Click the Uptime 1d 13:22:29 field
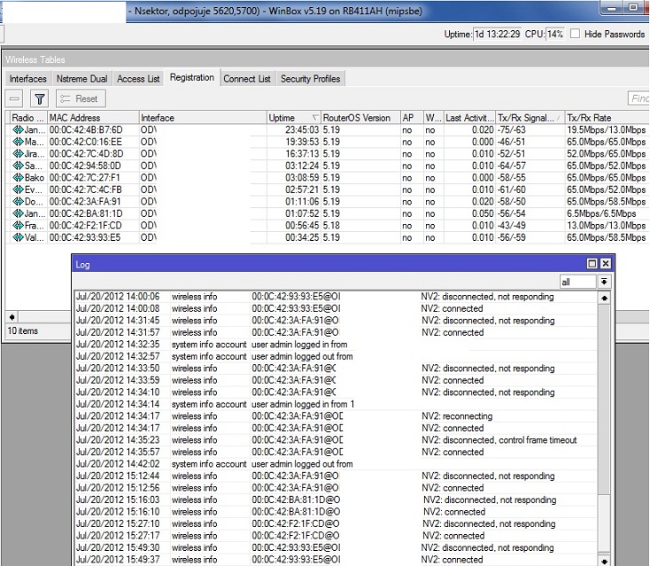This screenshot has width=650, height=566. click(x=498, y=34)
